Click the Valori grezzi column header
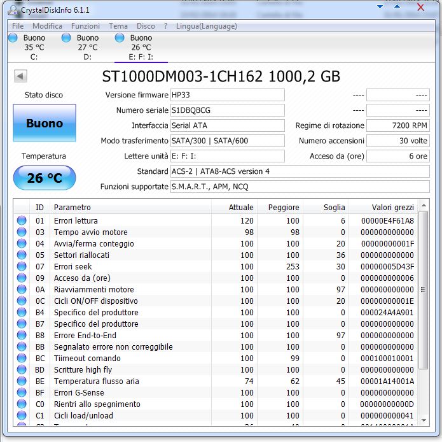442x442 pixels. tap(392, 207)
